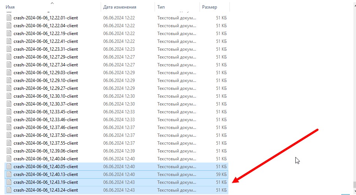The width and height of the screenshot is (356, 195).
Task: Click file icon of crash-2024-06-06_12.23.31-client
Action: [x=9, y=49]
